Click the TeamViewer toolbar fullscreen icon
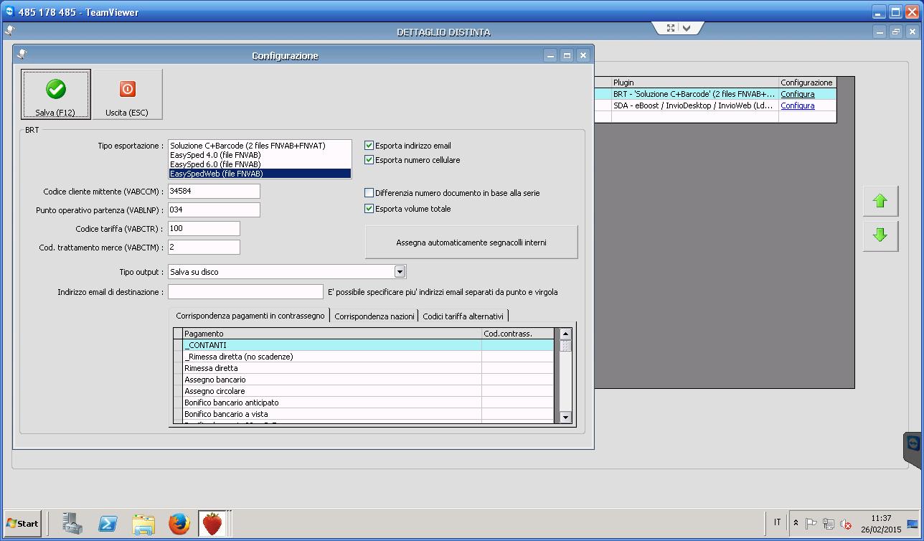This screenshot has width=924, height=541. pyautogui.click(x=671, y=28)
